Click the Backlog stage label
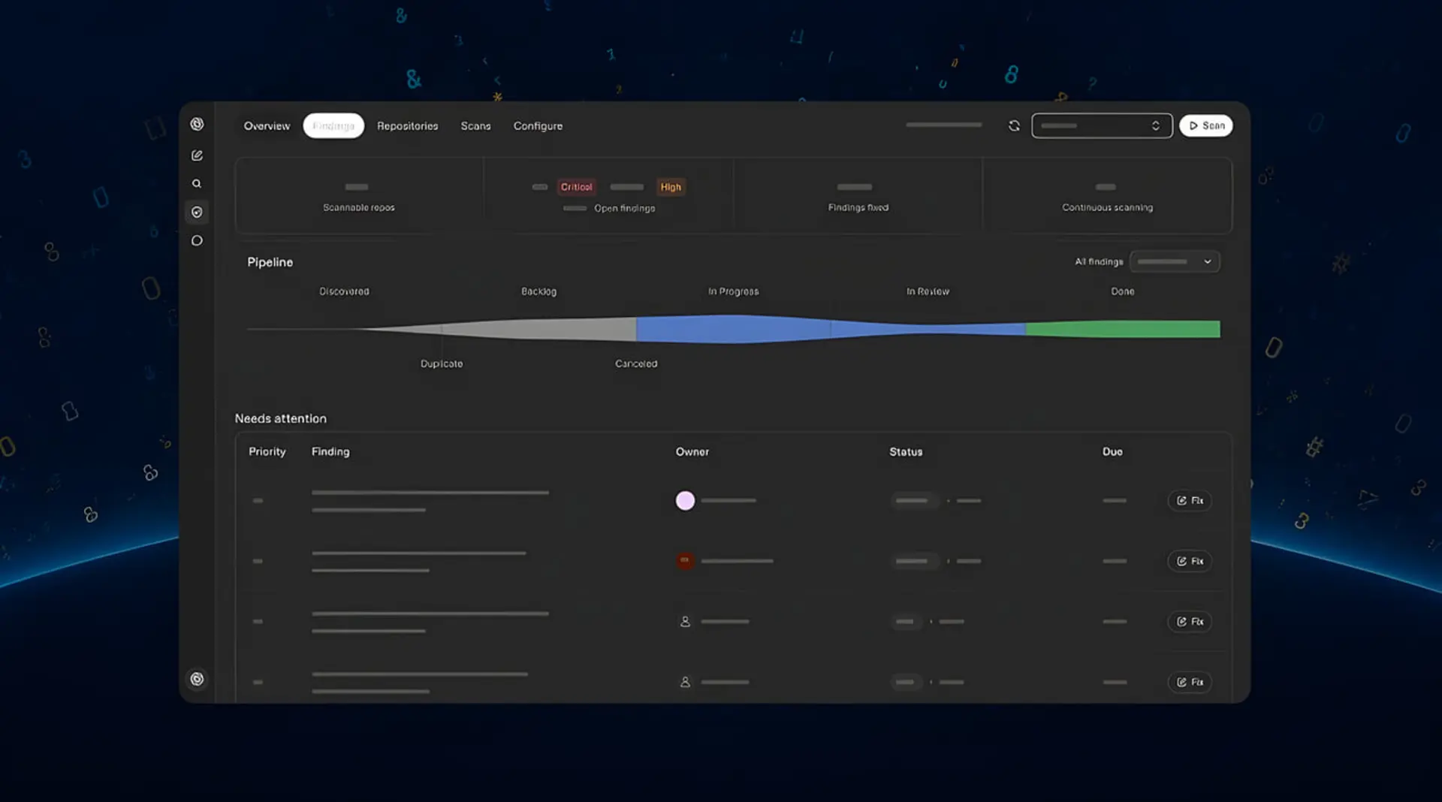The image size is (1442, 802). 539,291
